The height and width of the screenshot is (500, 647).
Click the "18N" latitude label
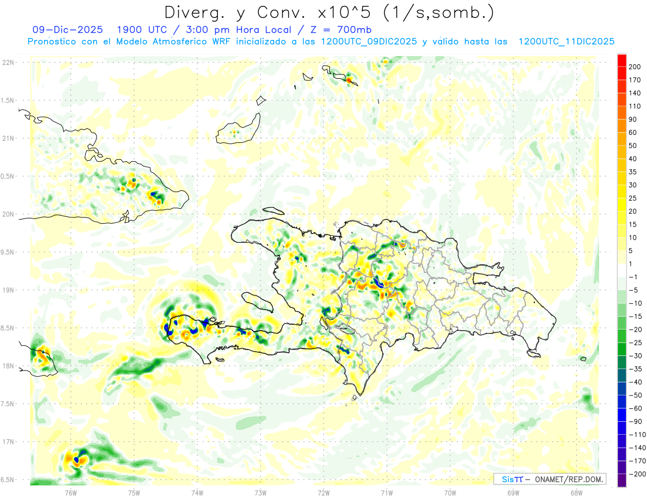pos(8,366)
